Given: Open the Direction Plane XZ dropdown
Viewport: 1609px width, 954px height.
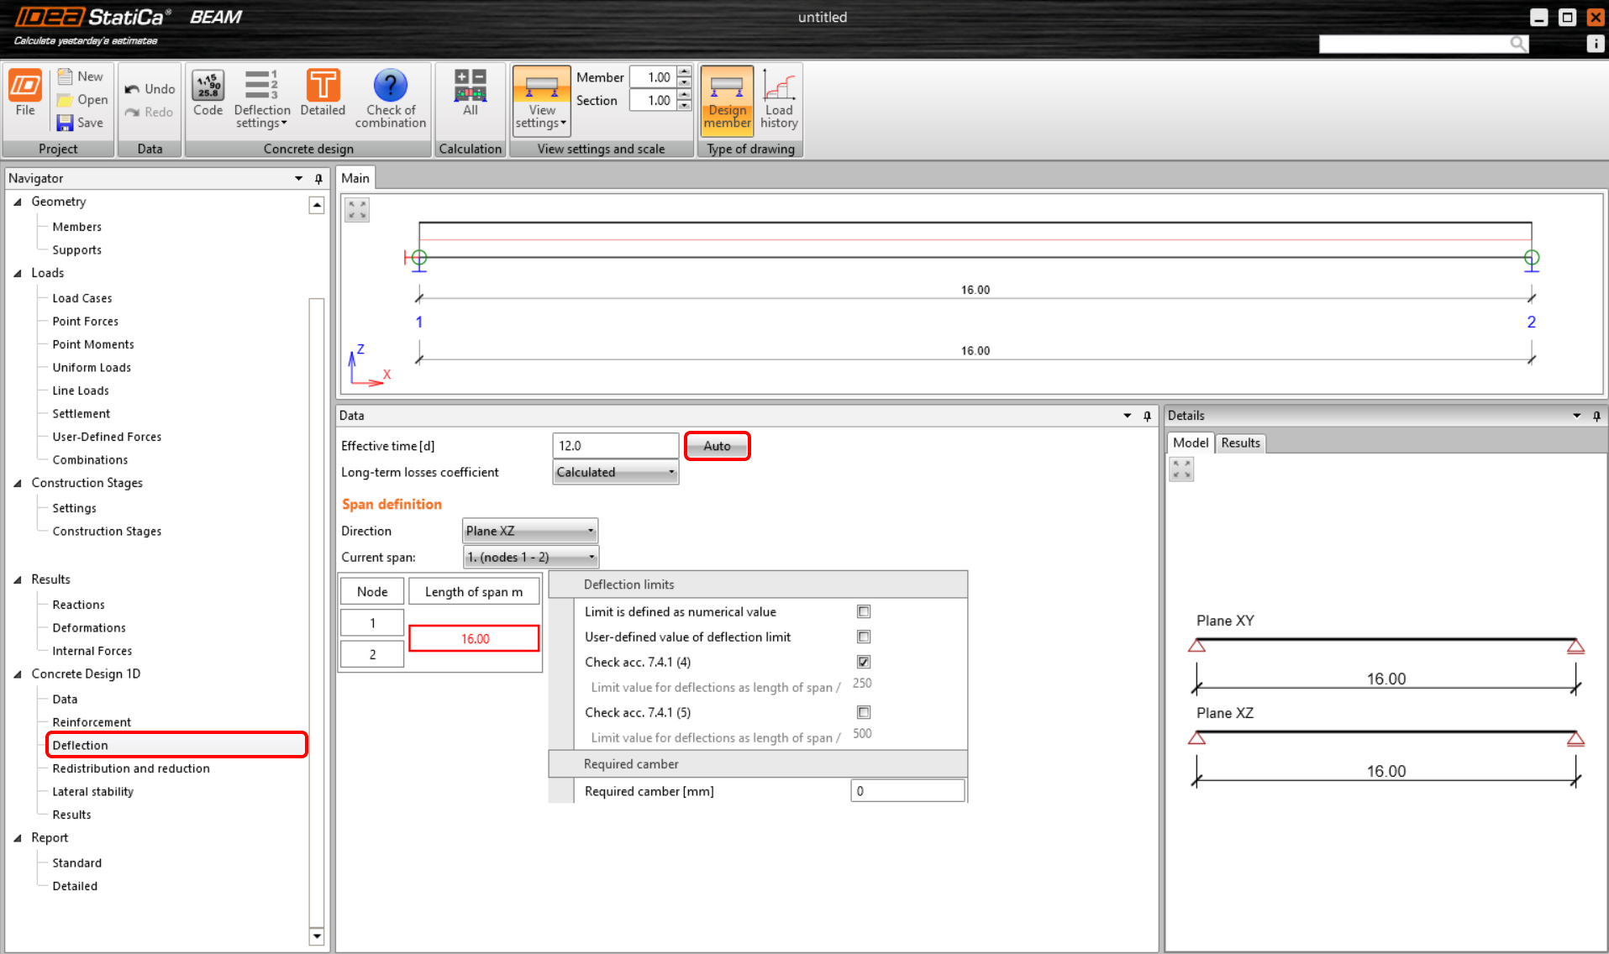Looking at the screenshot, I should pyautogui.click(x=529, y=531).
